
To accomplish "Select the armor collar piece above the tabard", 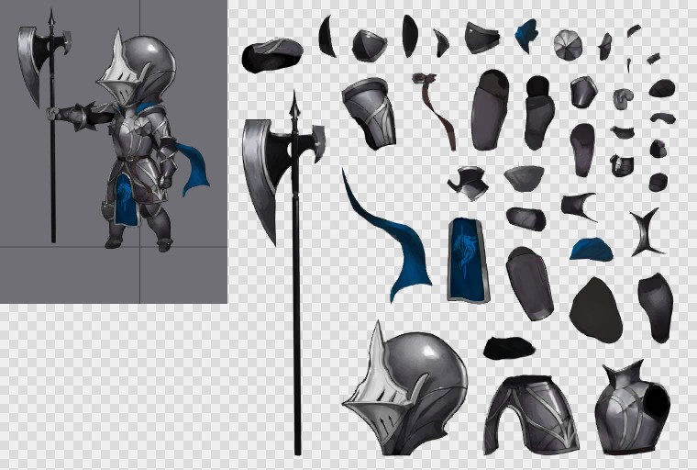I will point(468,180).
